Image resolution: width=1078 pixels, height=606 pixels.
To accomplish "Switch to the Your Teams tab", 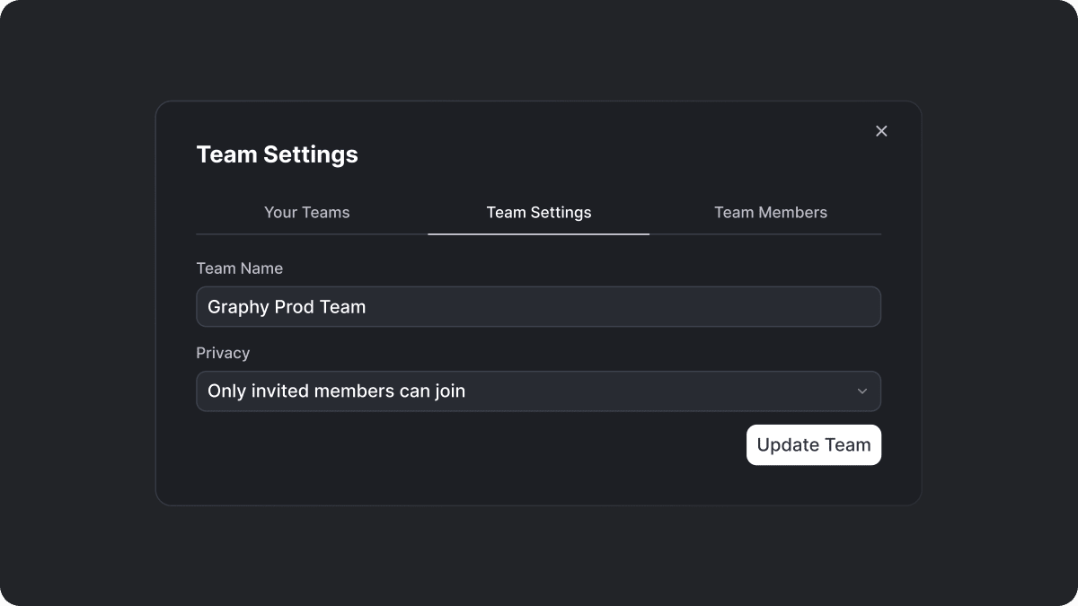I will pos(306,213).
